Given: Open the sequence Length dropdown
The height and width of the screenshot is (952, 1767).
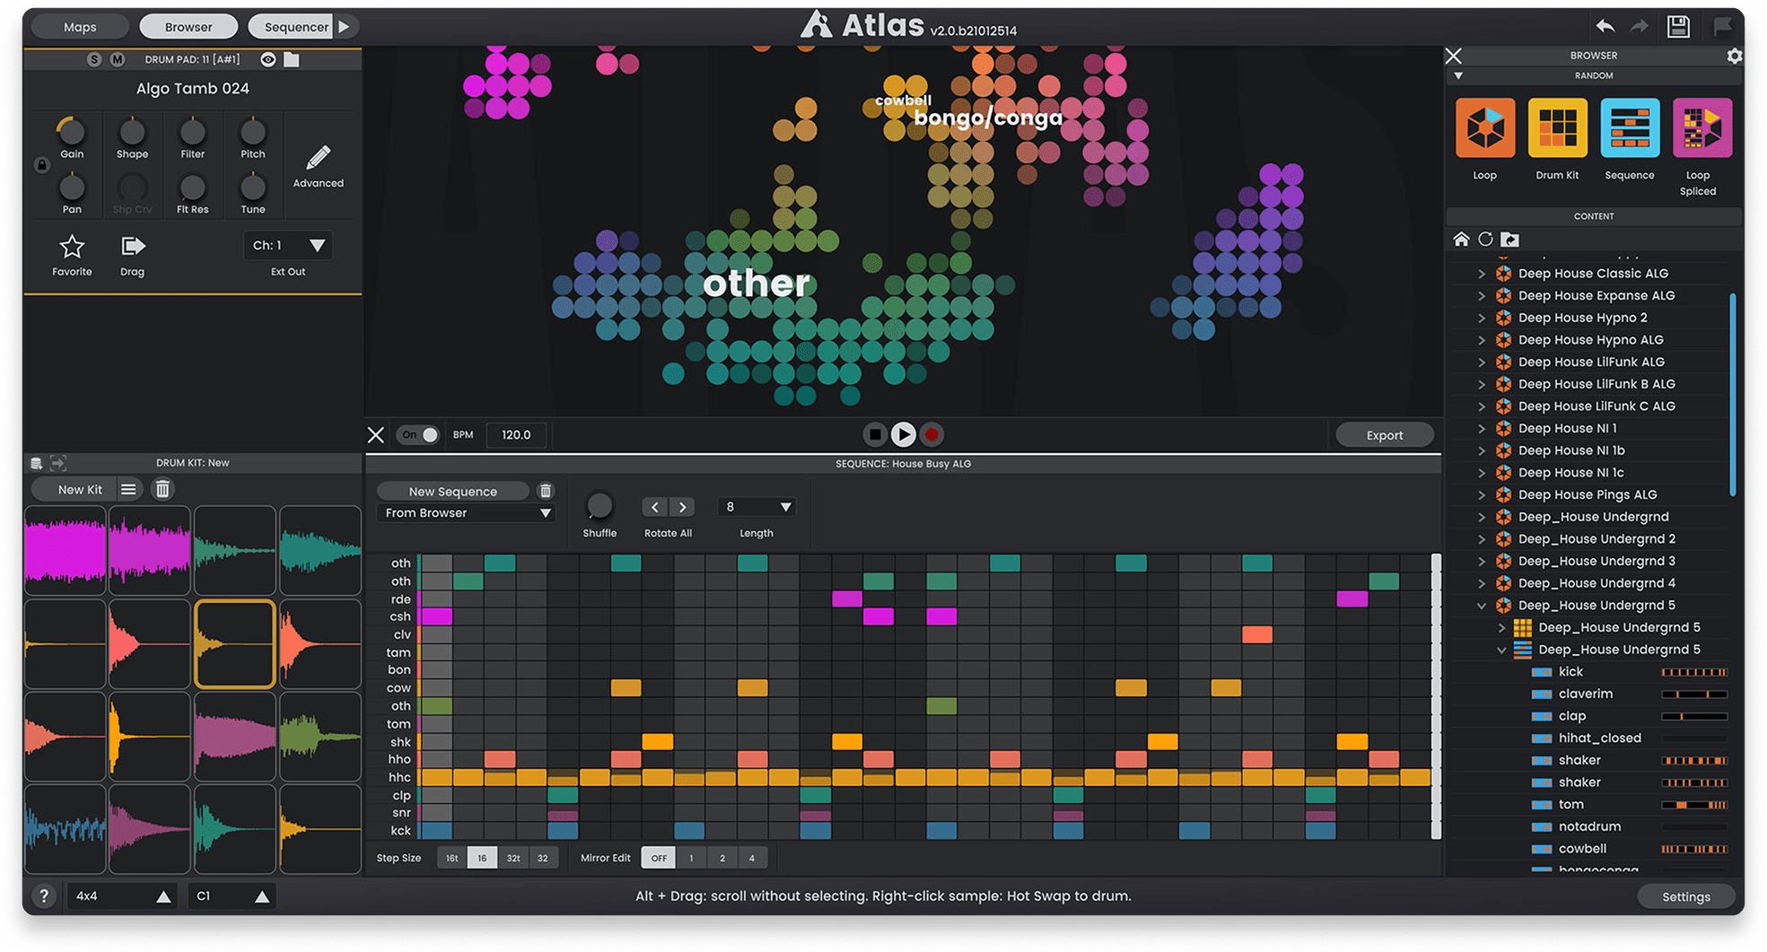Looking at the screenshot, I should click(x=757, y=507).
